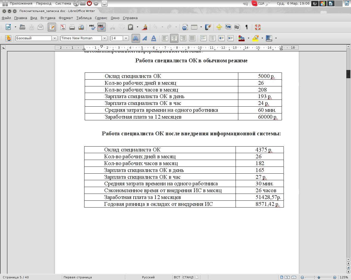Open background color dropdown arrow

(x=276, y=38)
